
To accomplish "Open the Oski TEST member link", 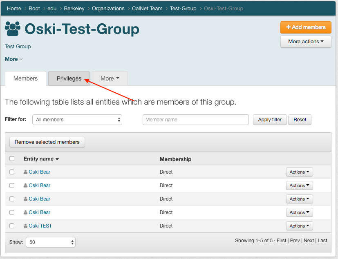I will point(40,226).
